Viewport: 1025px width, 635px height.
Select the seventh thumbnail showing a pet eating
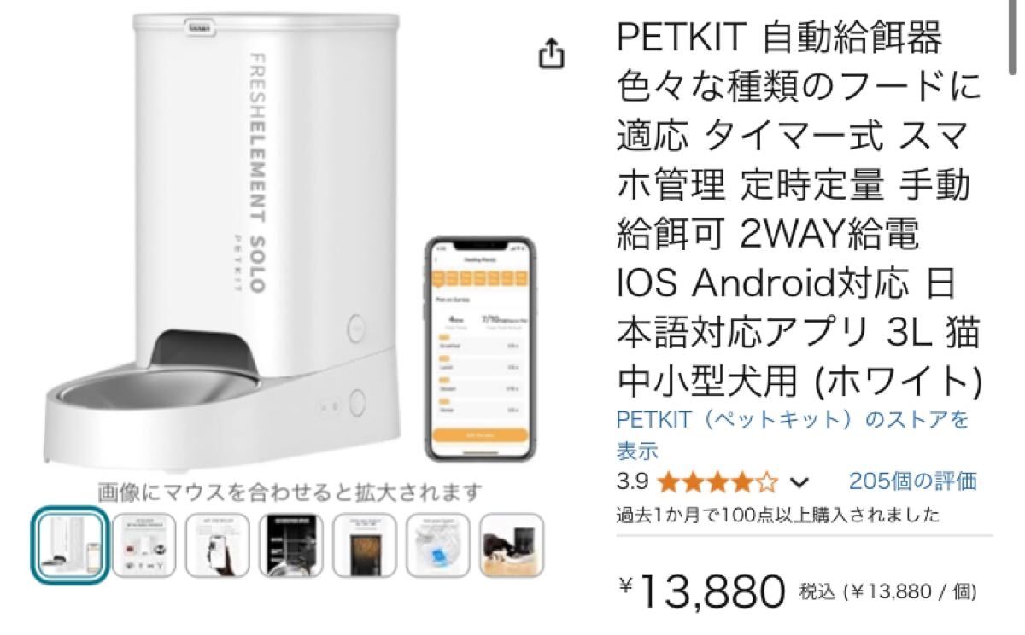(x=512, y=545)
